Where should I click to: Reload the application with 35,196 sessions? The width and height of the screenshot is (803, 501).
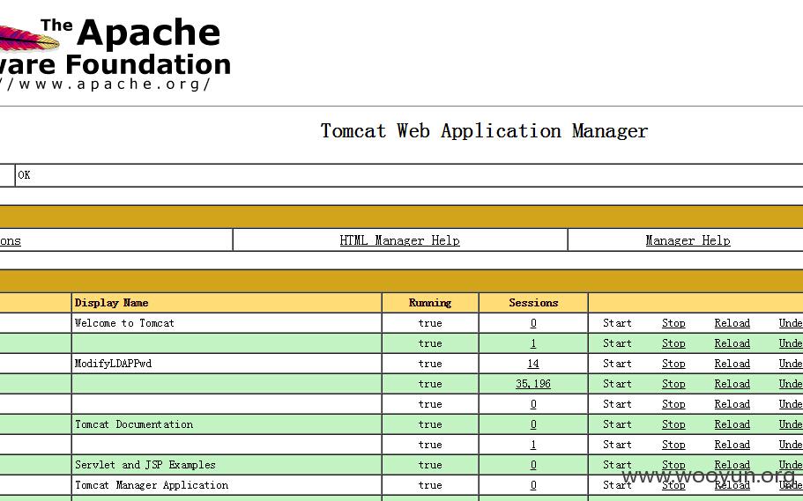point(732,384)
